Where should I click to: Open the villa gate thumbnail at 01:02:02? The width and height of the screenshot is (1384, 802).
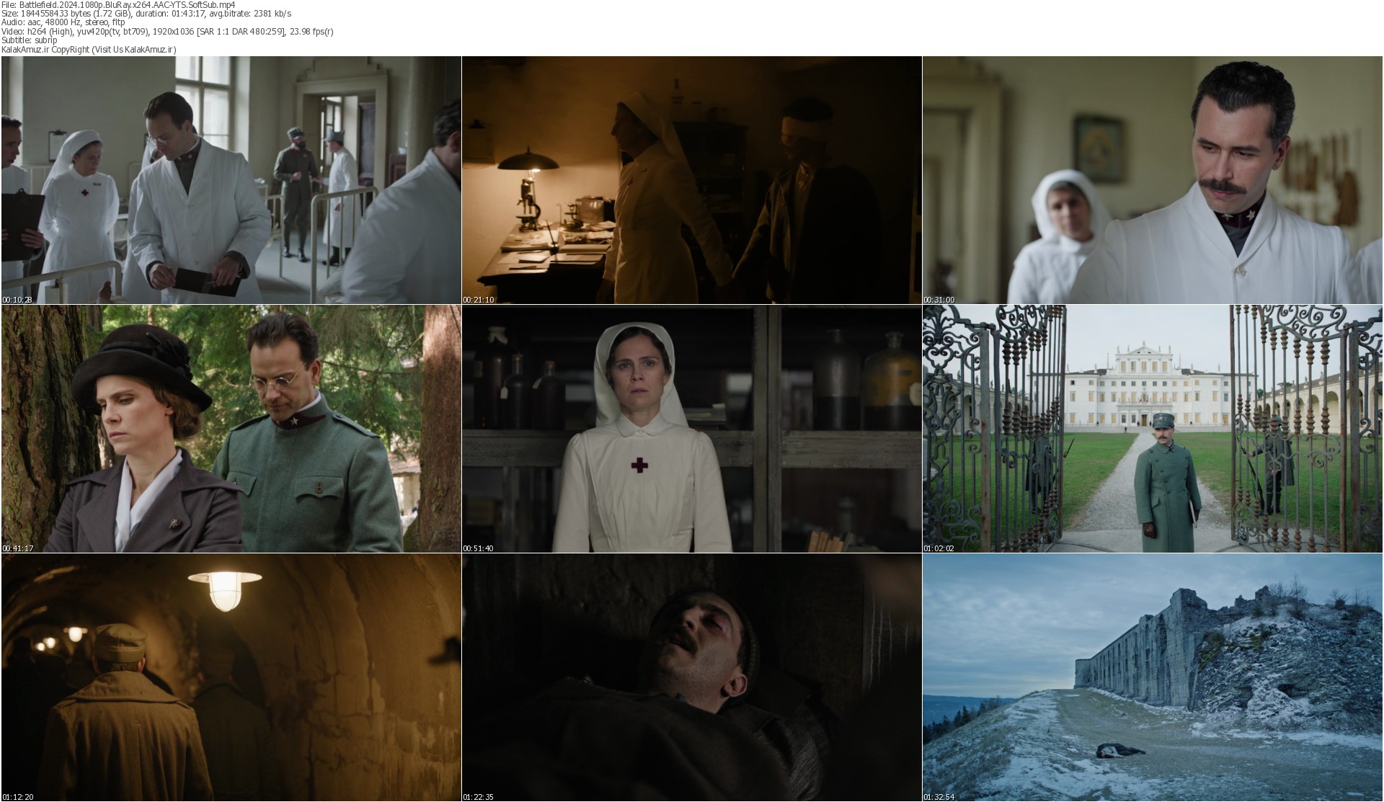pyautogui.click(x=1153, y=429)
